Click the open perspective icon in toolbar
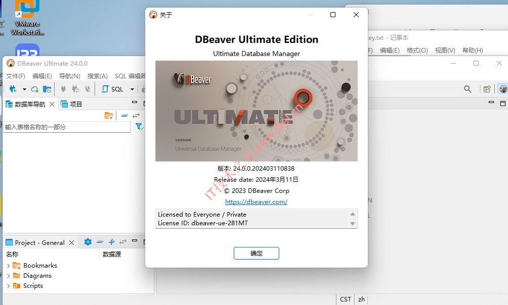This screenshot has height=305, width=508. [x=487, y=89]
